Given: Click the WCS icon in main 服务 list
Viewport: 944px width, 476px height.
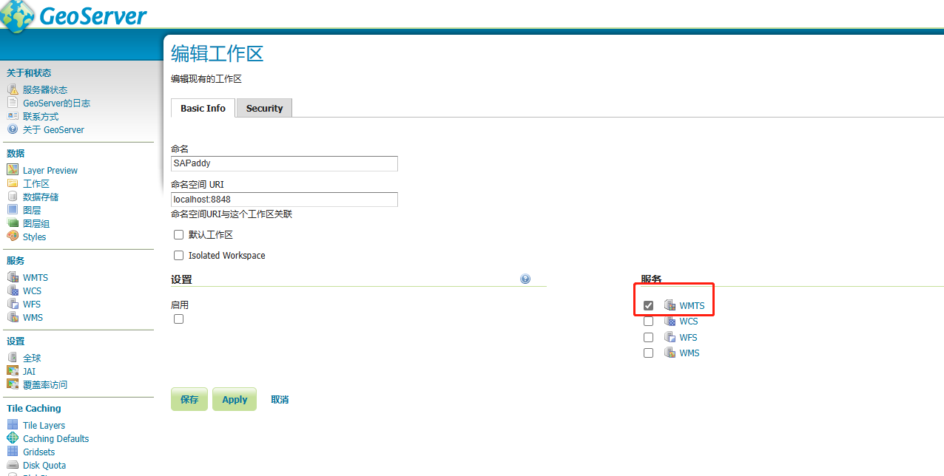Looking at the screenshot, I should point(670,322).
